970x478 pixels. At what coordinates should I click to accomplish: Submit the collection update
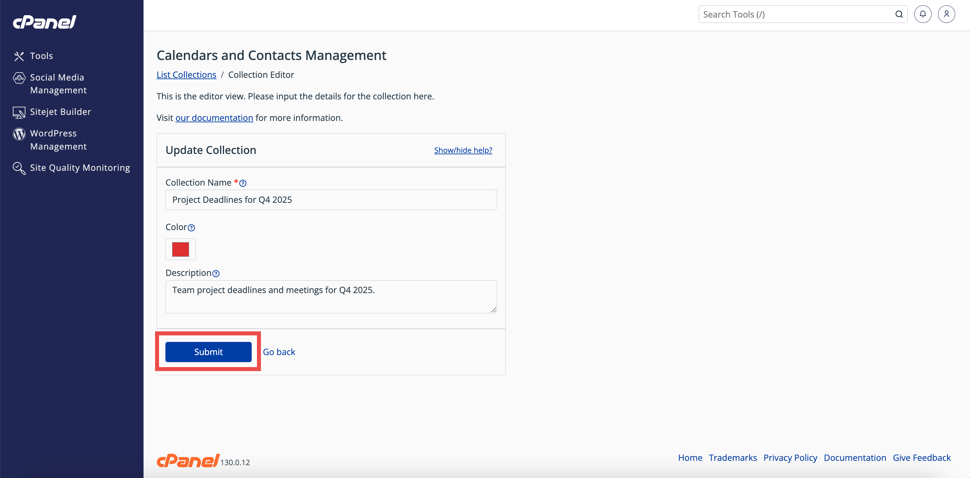(x=208, y=352)
